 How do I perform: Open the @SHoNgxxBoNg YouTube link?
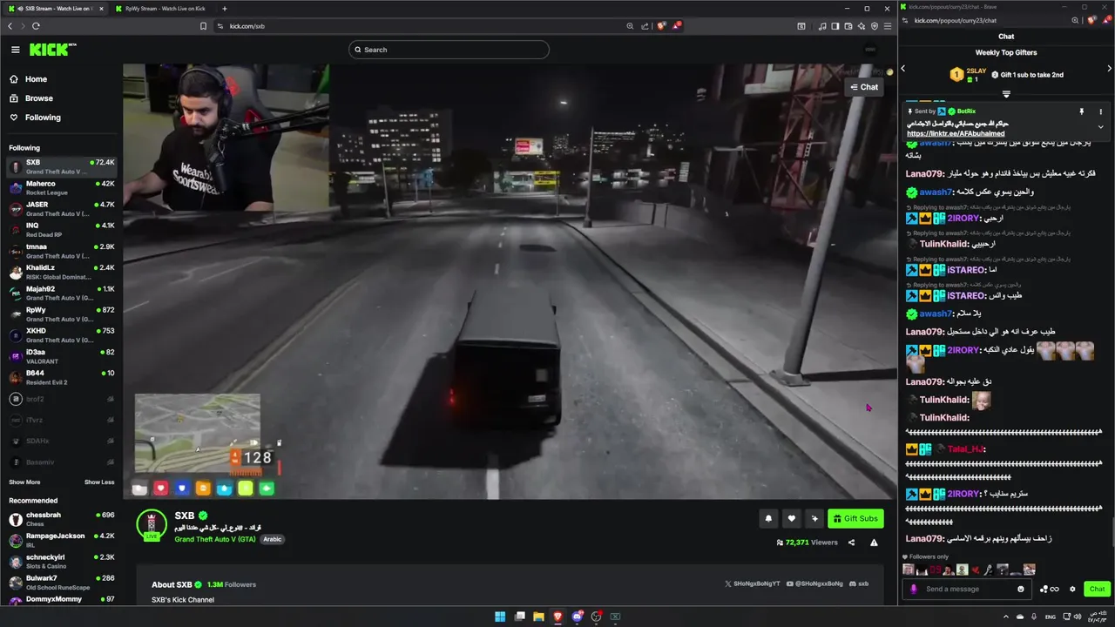pyautogui.click(x=814, y=583)
